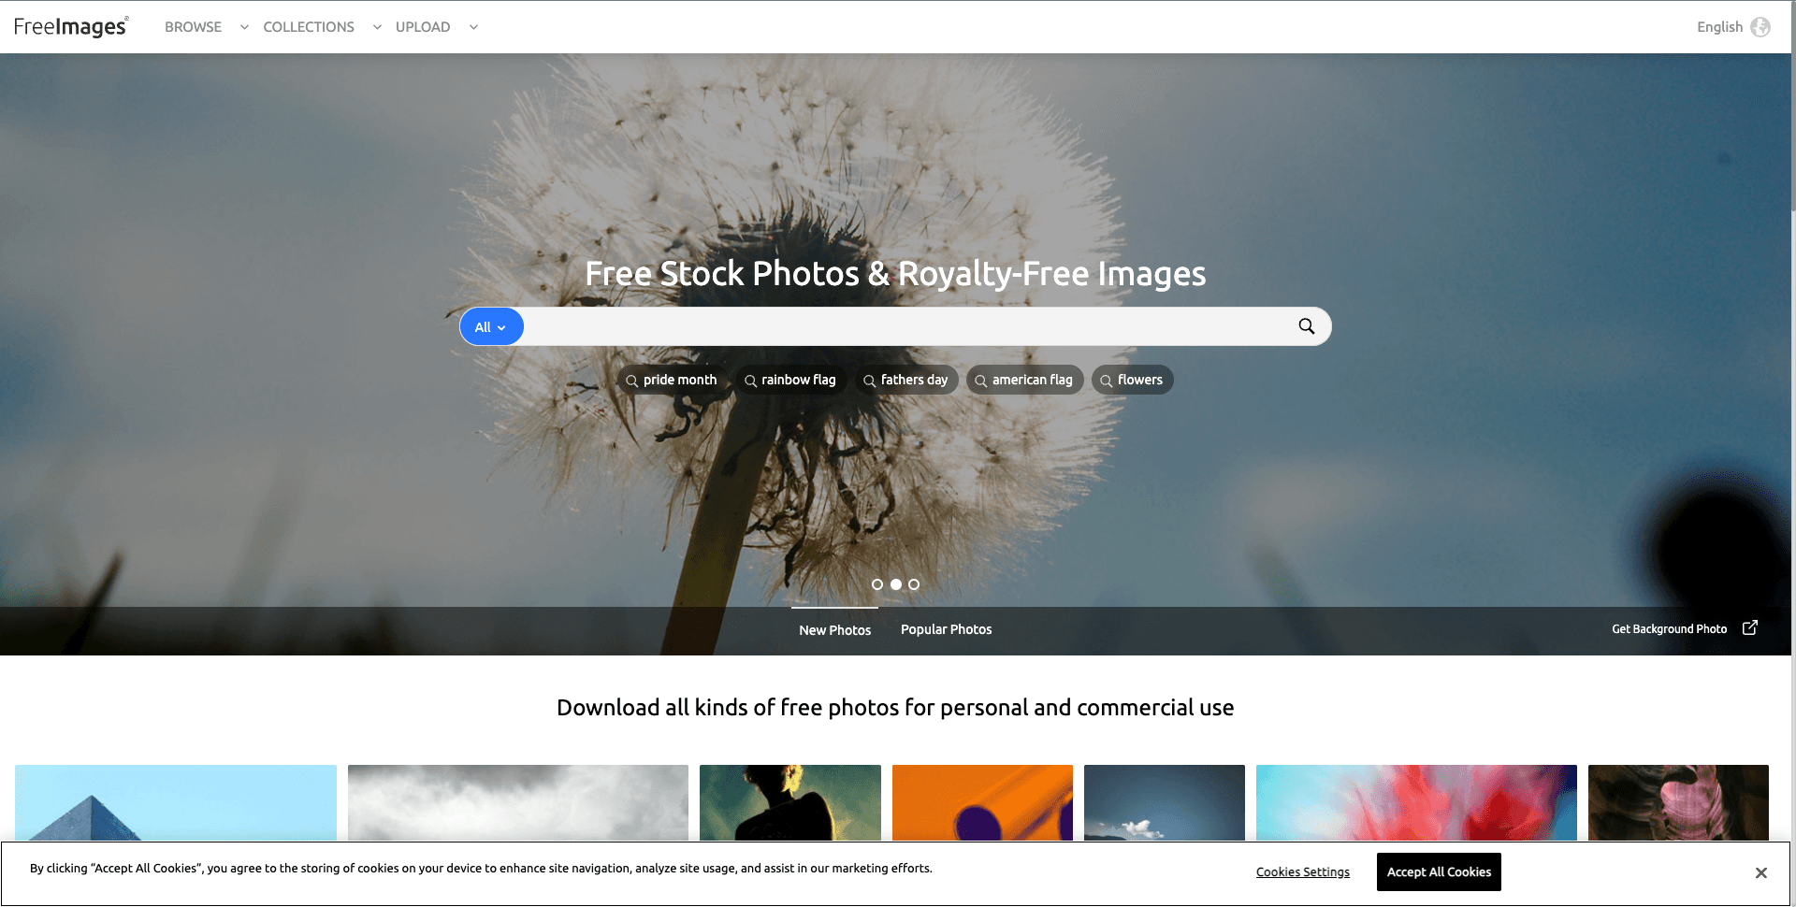This screenshot has width=1796, height=907.
Task: Open the orange abstract thumbnail
Action: tap(982, 802)
